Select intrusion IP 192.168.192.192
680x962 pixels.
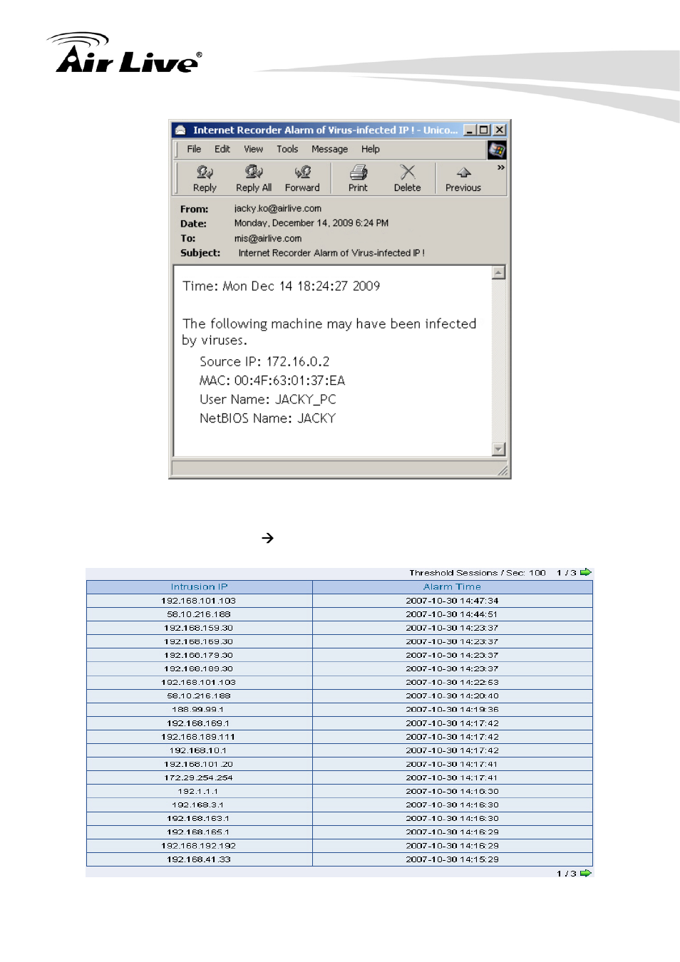[x=199, y=846]
